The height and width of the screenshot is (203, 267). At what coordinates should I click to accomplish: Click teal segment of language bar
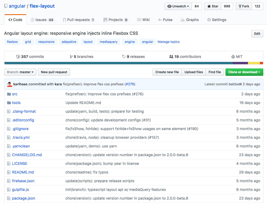pos(118,63)
